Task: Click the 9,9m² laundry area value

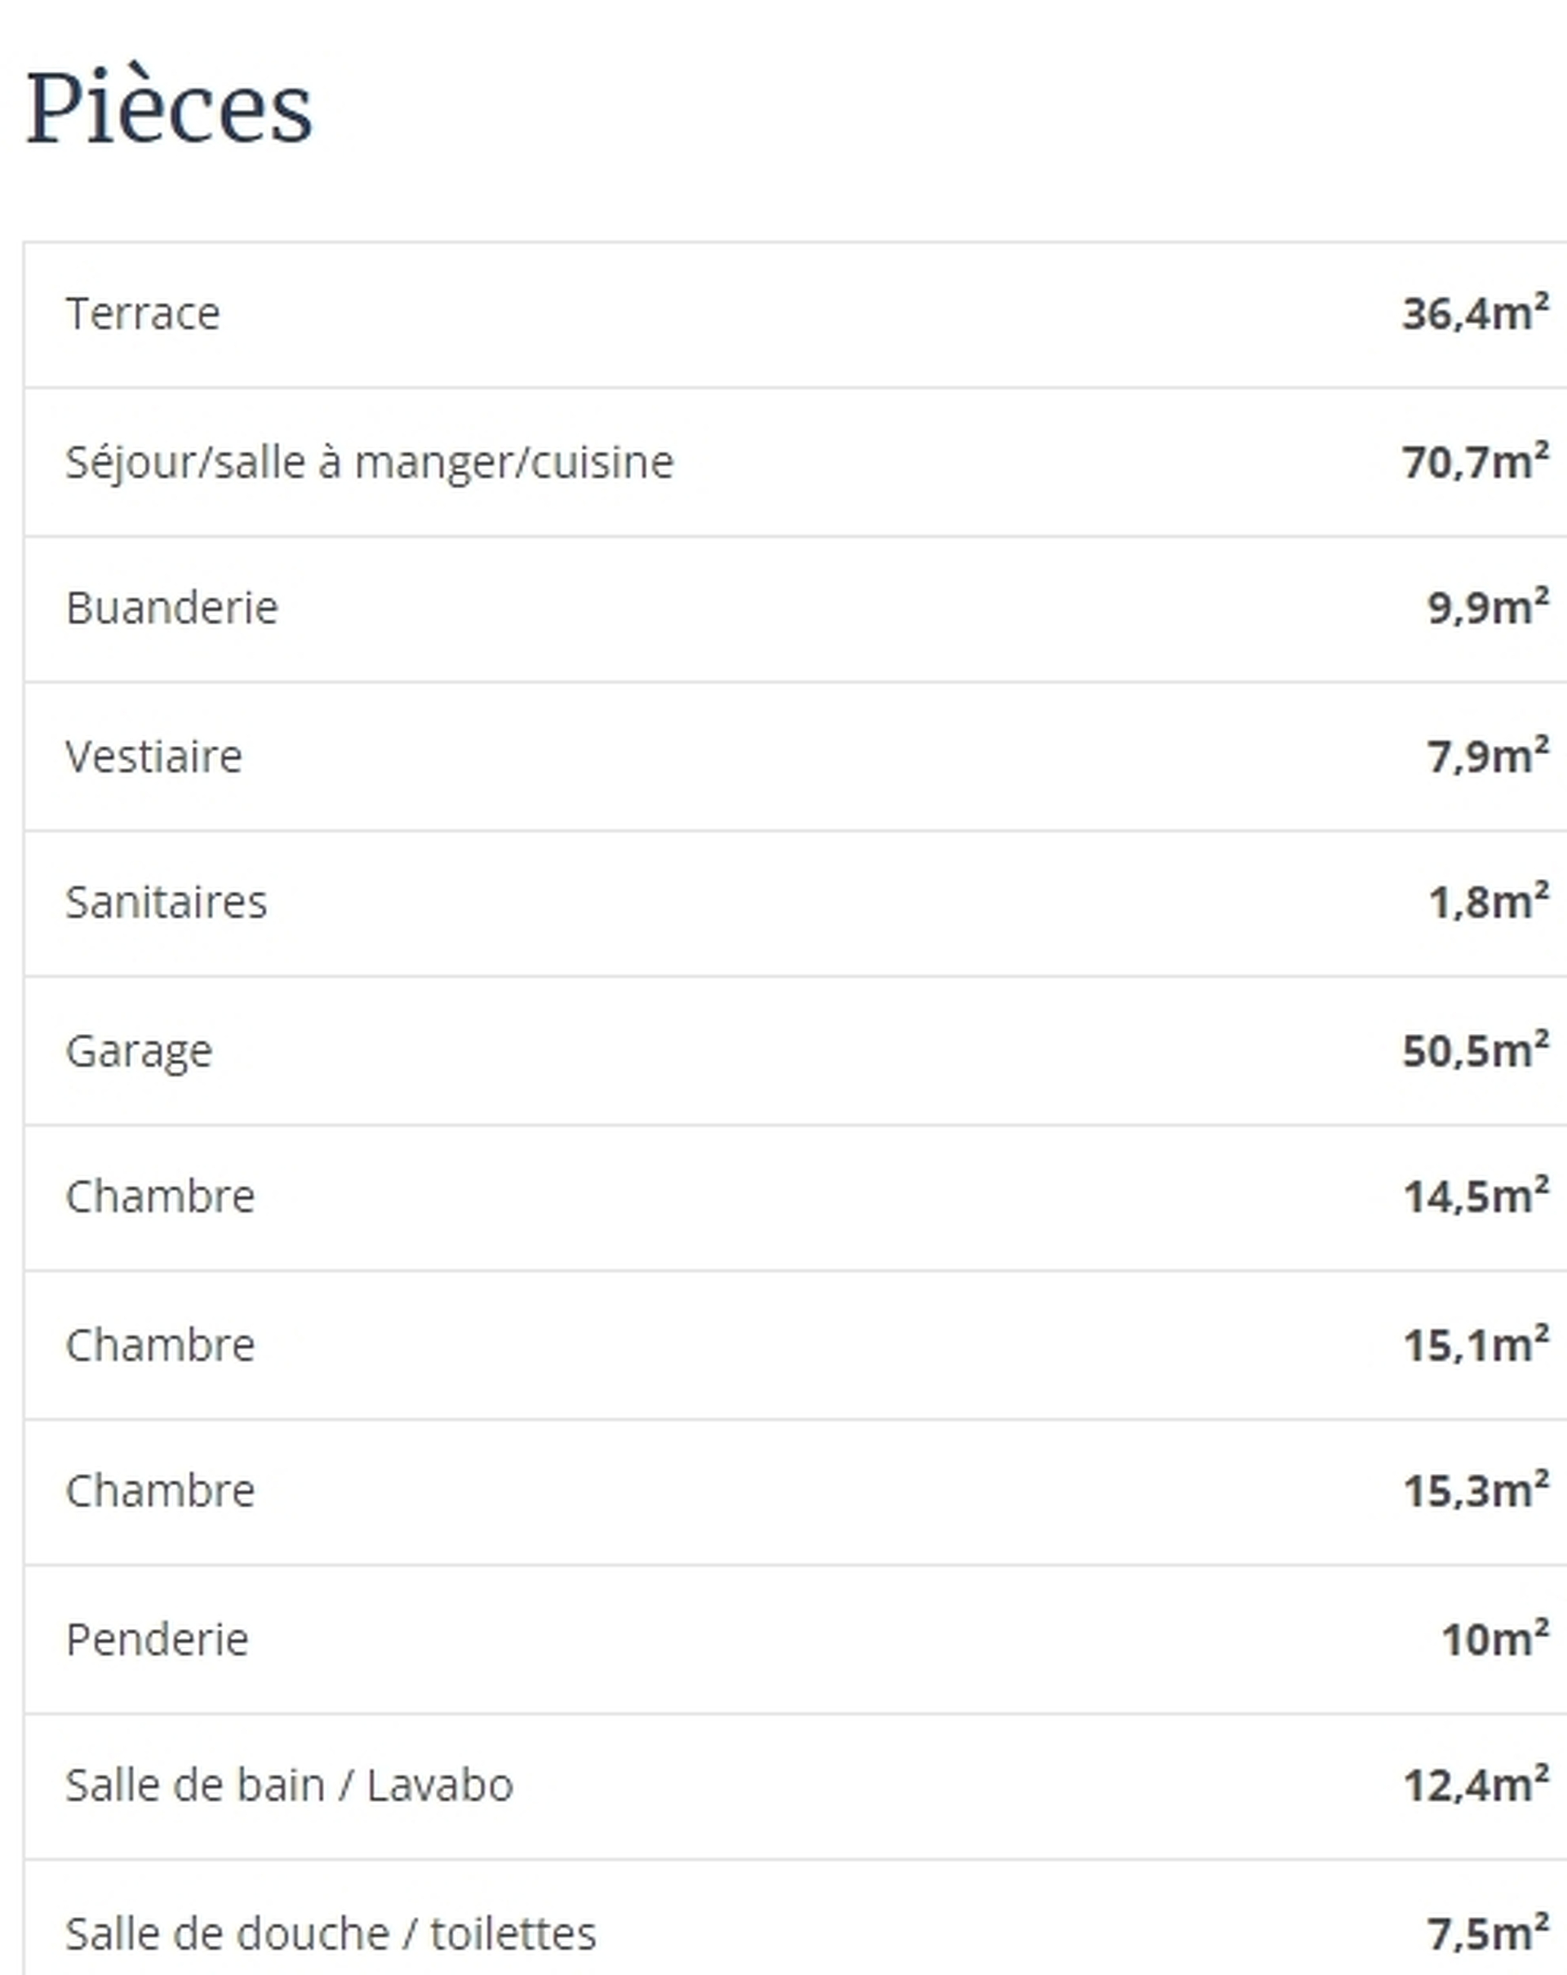Action: (1488, 607)
